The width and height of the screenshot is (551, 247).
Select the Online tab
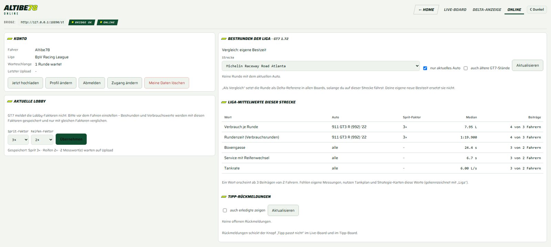pos(514,10)
